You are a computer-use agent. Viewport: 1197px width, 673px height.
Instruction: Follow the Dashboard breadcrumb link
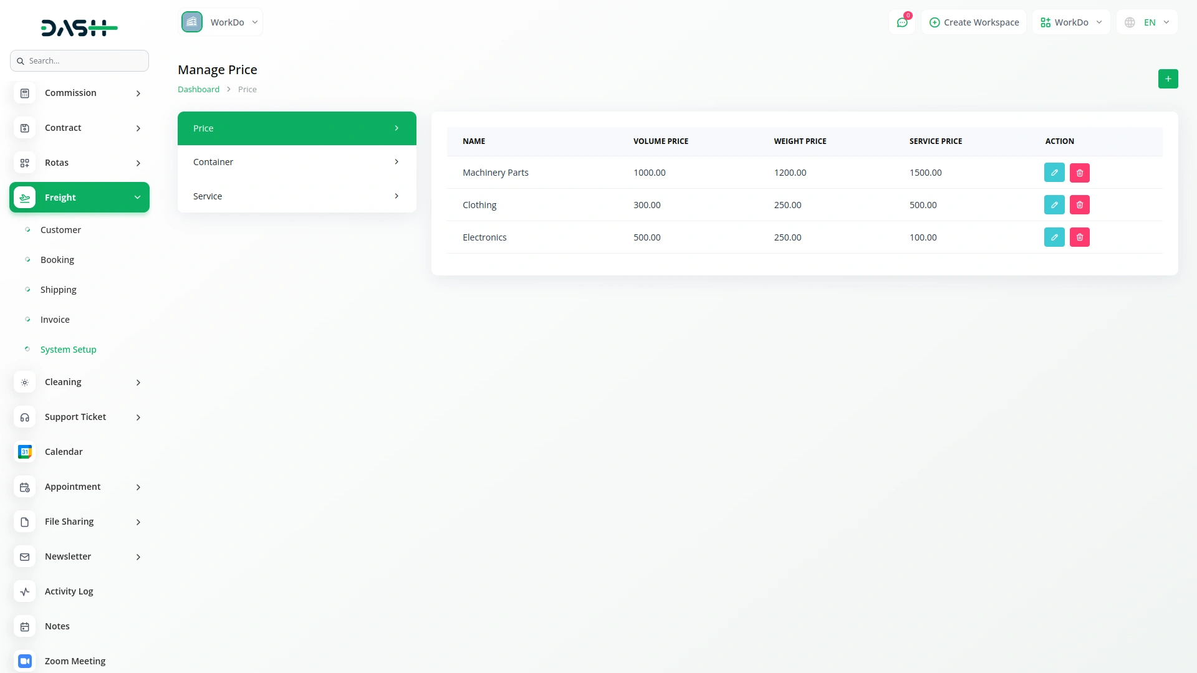click(198, 89)
